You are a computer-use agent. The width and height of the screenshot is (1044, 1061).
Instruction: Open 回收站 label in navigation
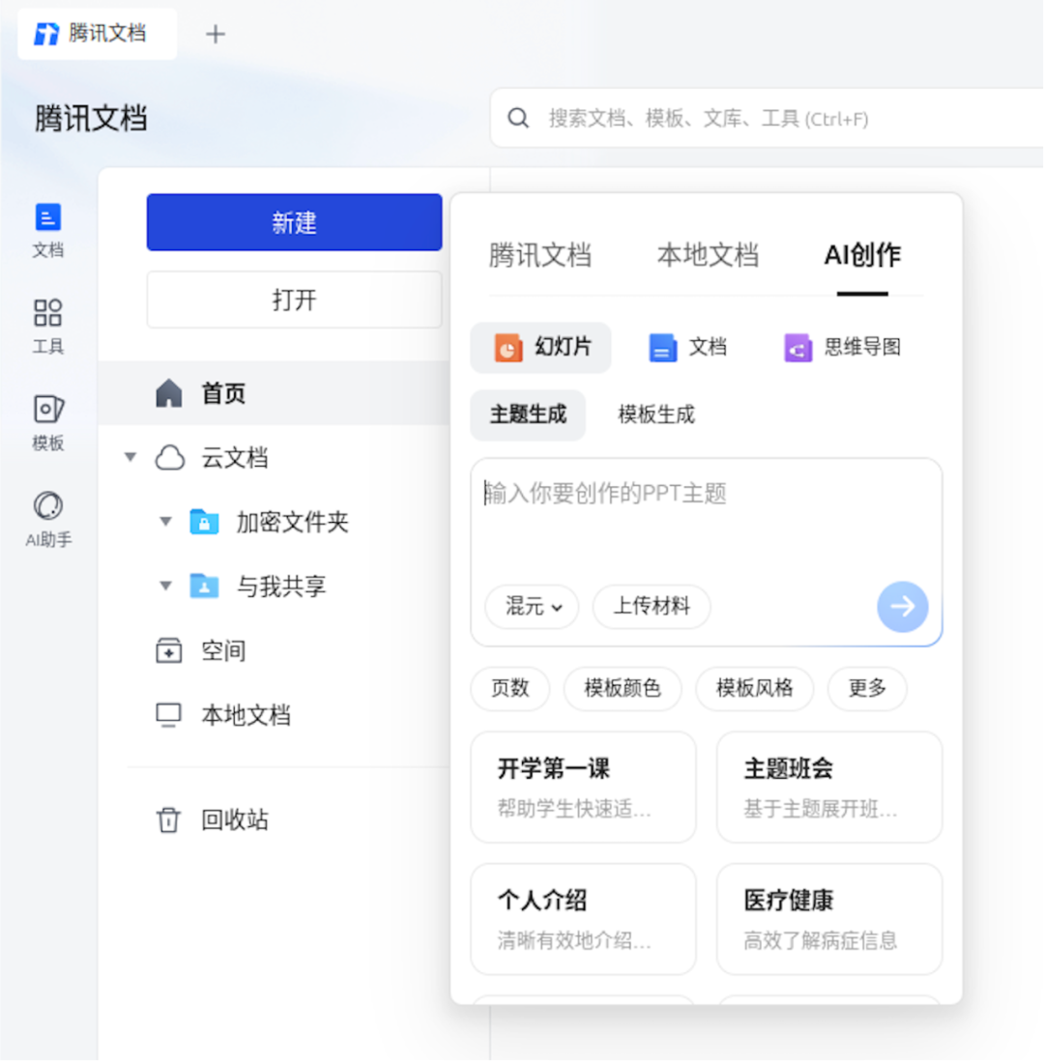235,819
